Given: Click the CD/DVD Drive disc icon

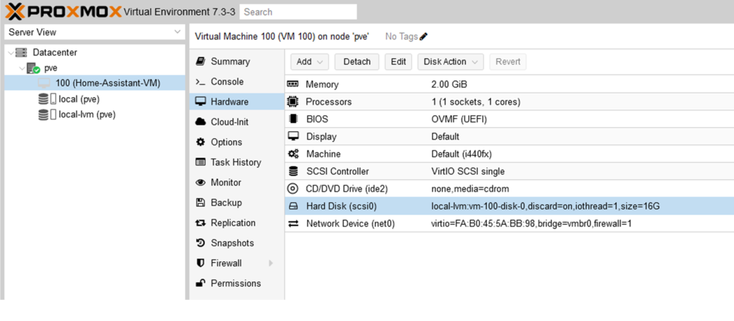Looking at the screenshot, I should point(292,189).
